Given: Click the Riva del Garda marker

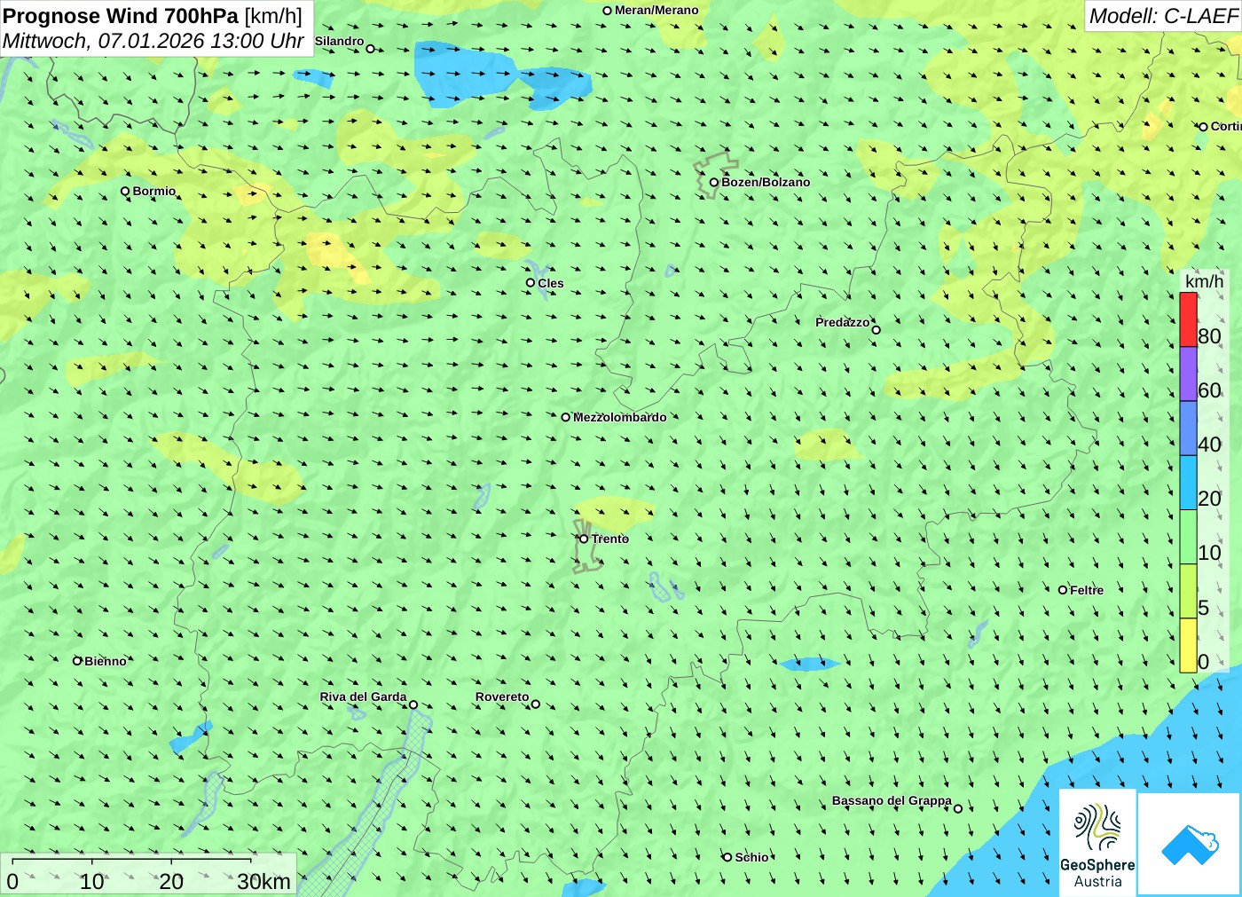Looking at the screenshot, I should tap(413, 704).
